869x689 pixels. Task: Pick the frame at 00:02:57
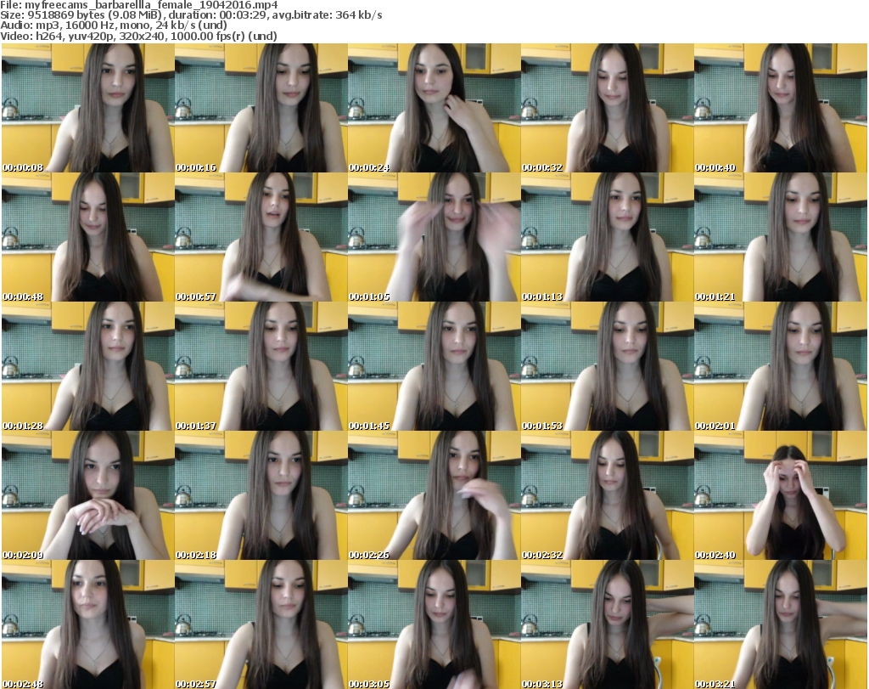click(261, 624)
